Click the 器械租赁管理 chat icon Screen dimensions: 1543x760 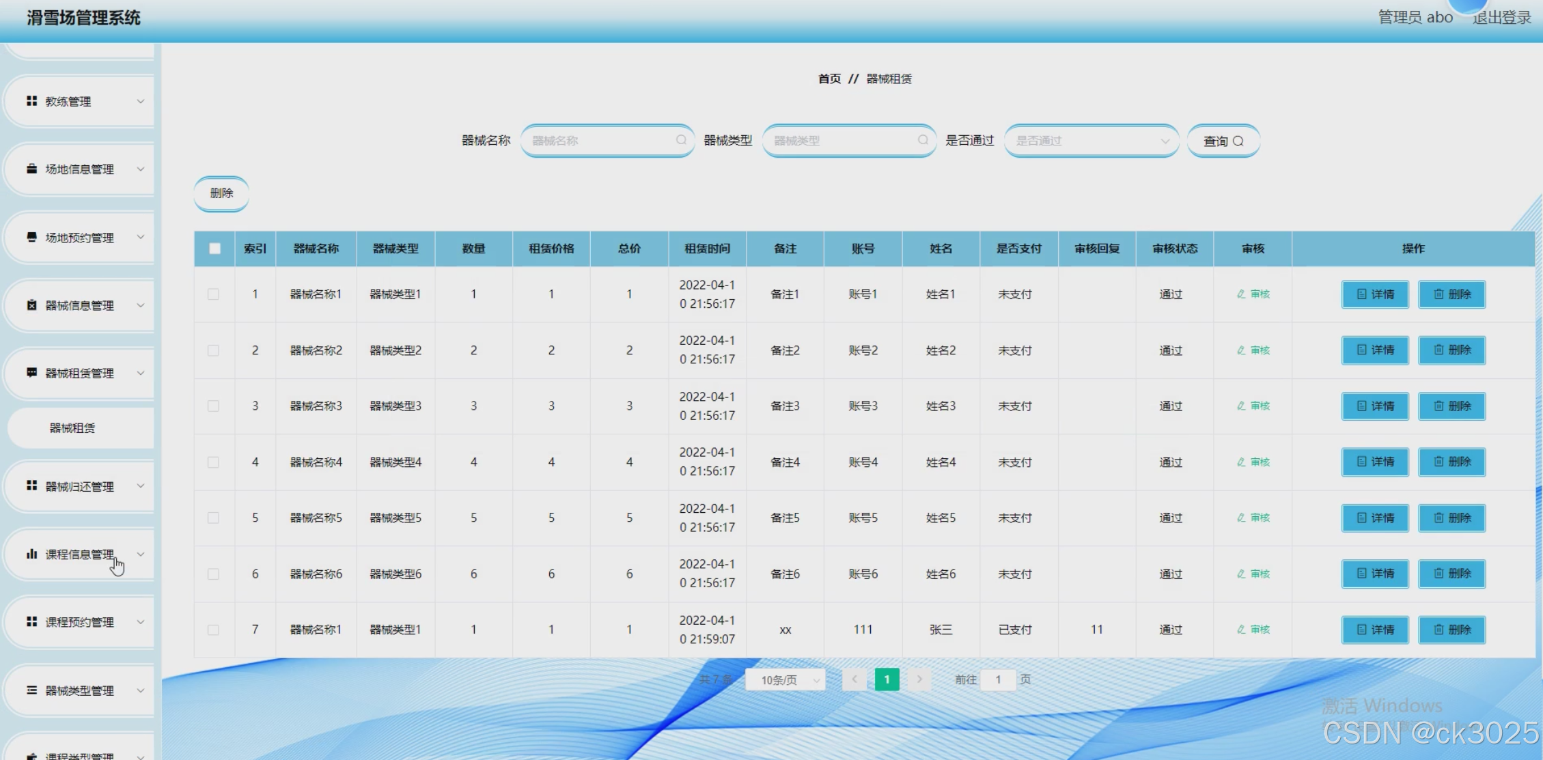click(31, 373)
